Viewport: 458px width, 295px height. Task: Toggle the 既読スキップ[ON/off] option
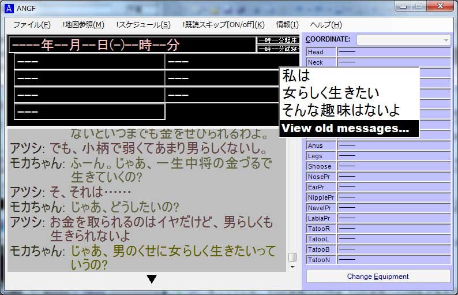pos(223,25)
